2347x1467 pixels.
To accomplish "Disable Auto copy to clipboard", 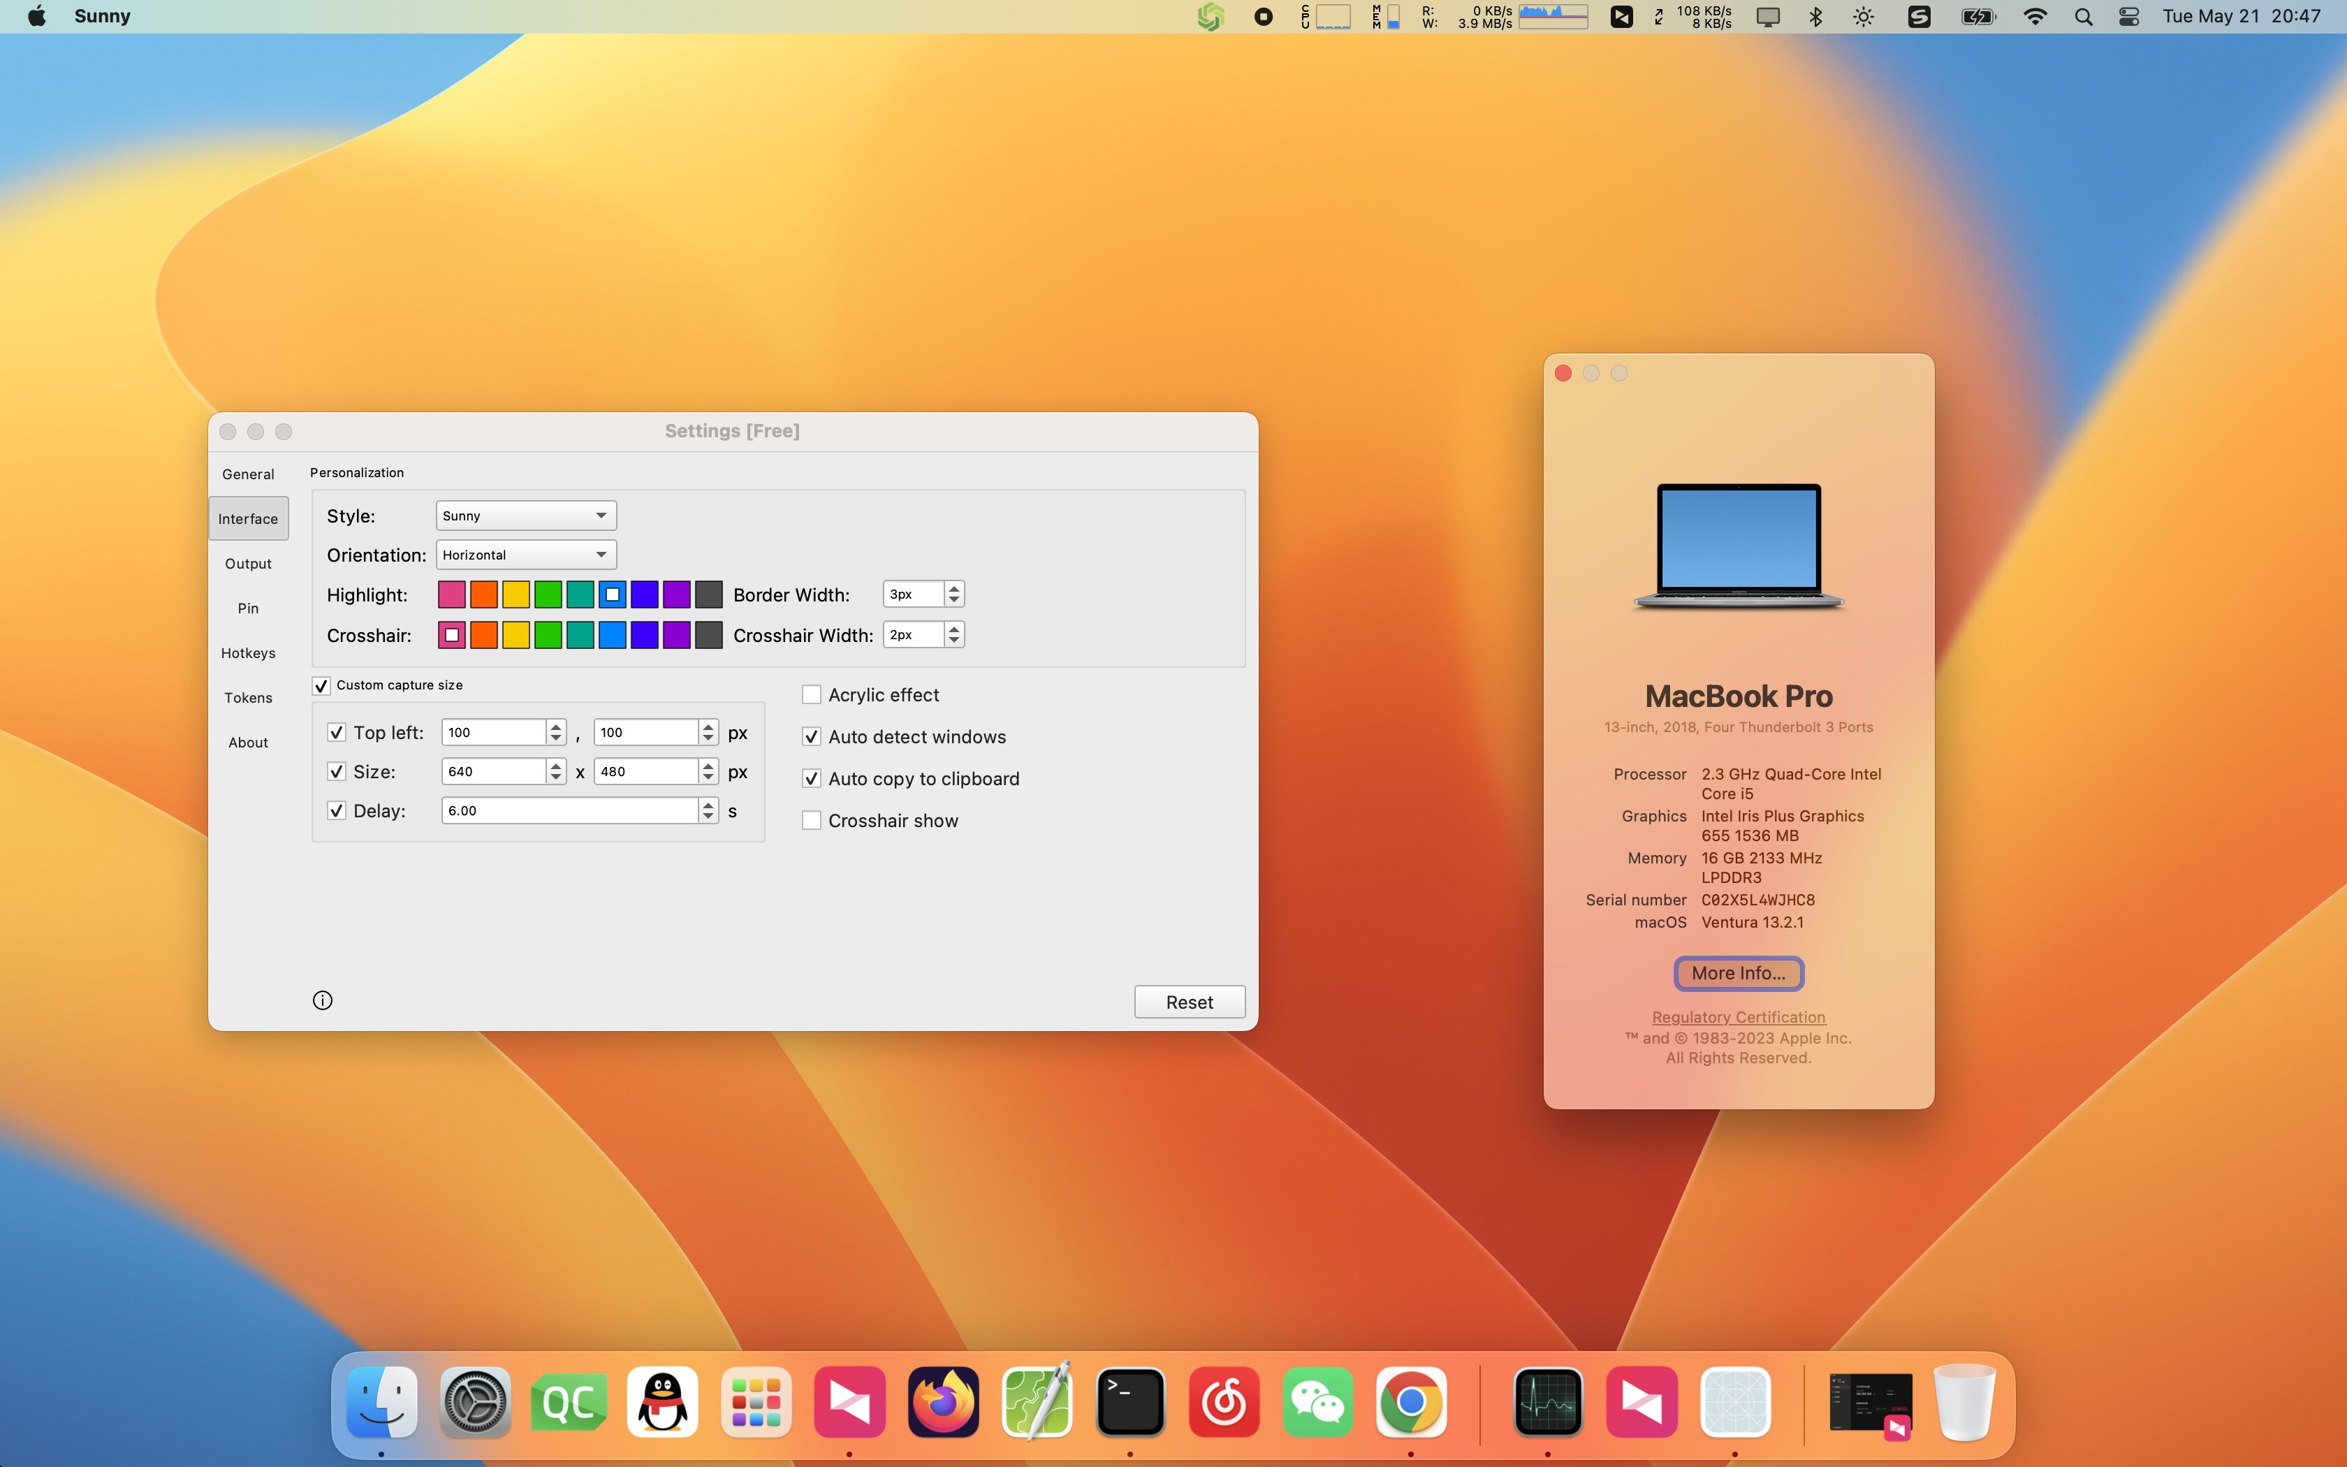I will [x=812, y=779].
